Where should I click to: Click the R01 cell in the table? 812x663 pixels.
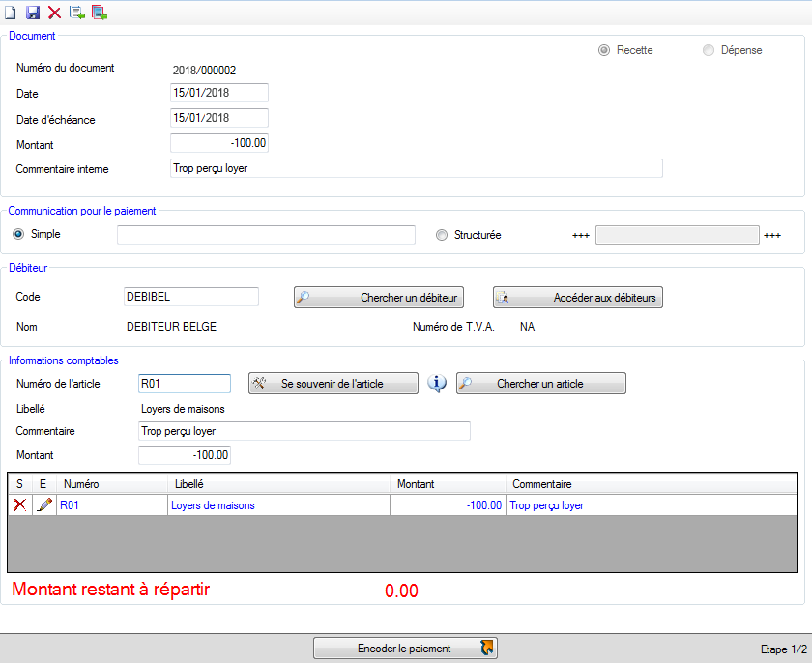(x=112, y=505)
